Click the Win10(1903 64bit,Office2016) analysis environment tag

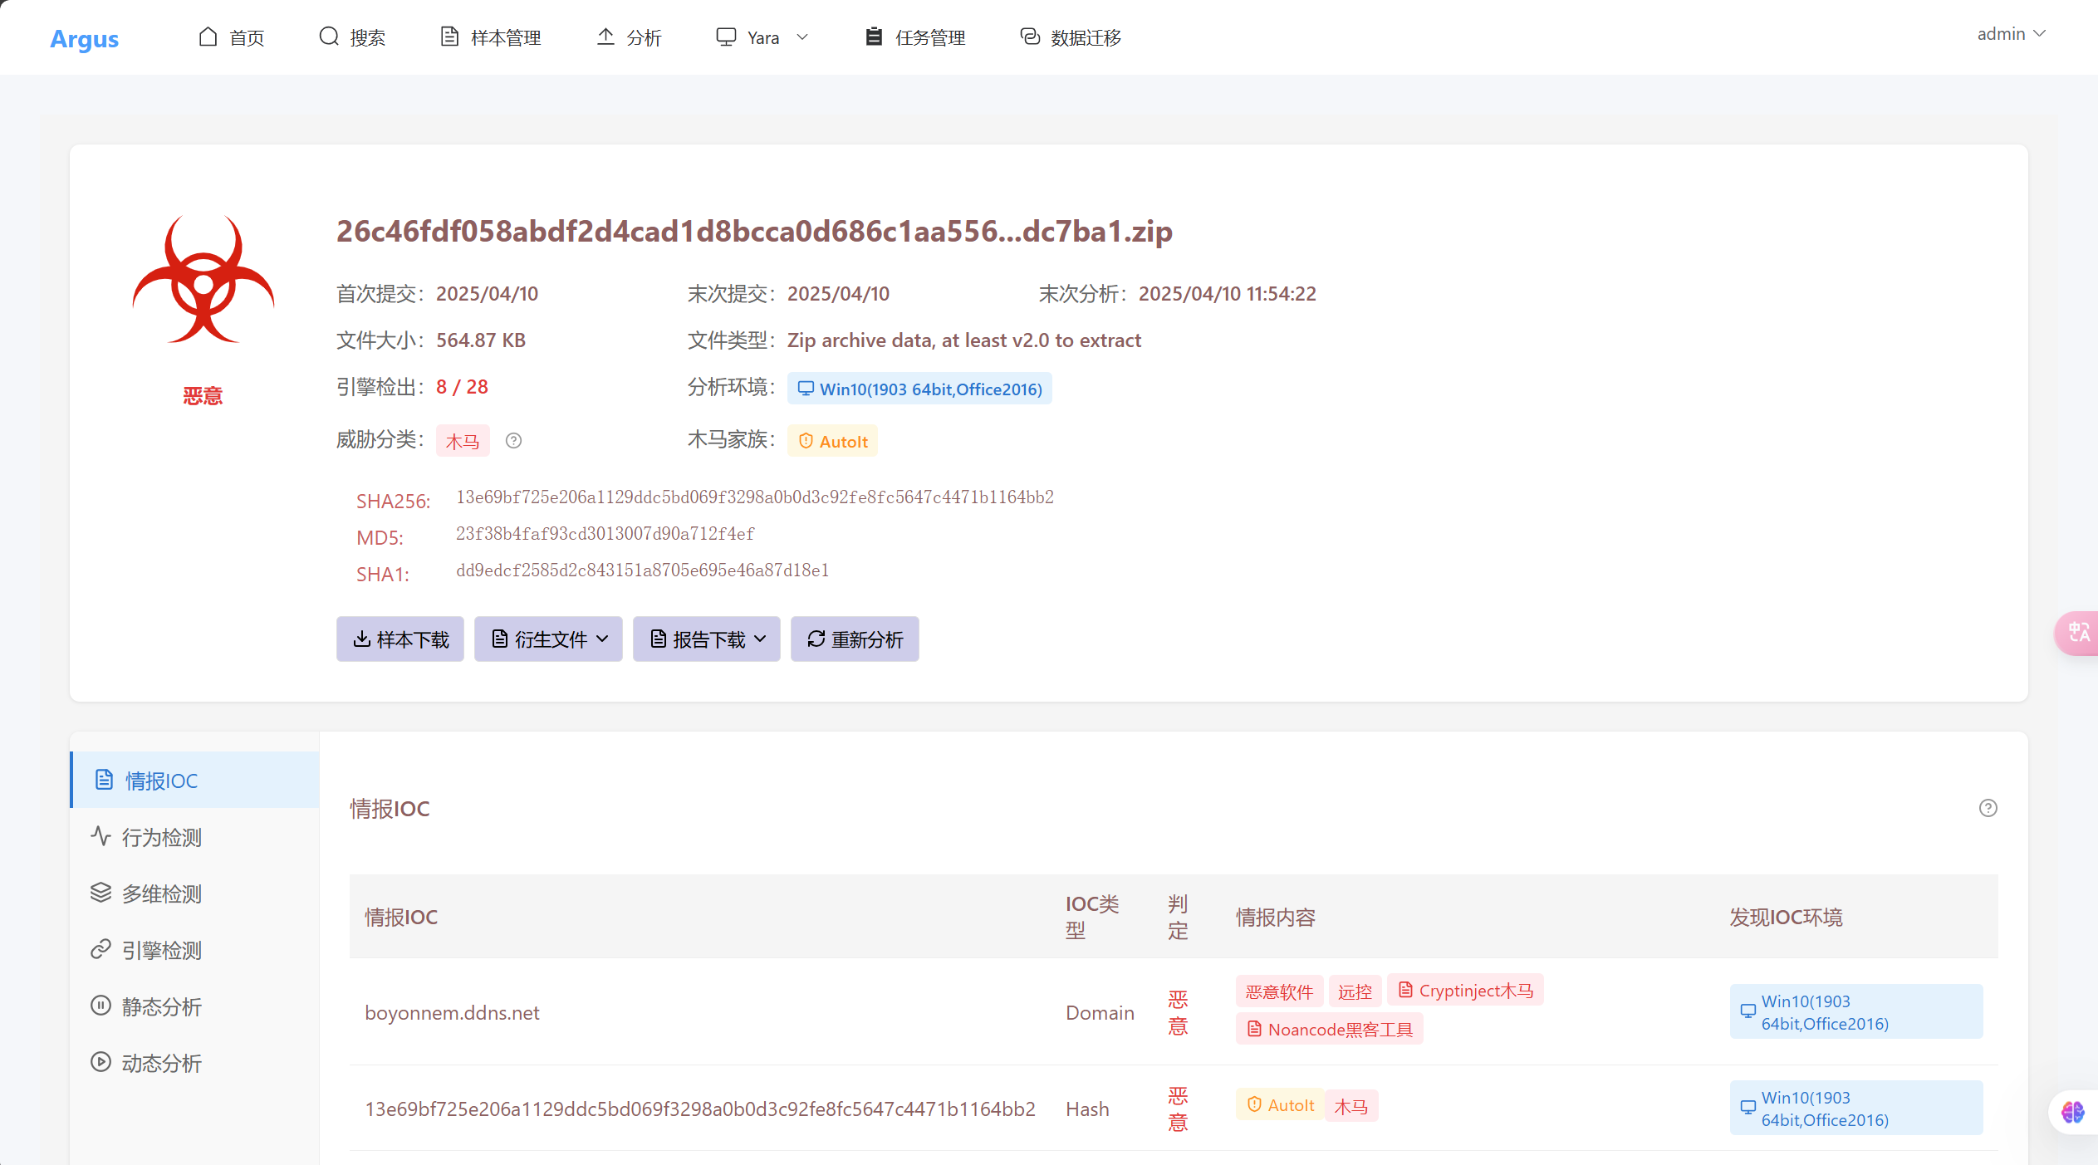(919, 389)
